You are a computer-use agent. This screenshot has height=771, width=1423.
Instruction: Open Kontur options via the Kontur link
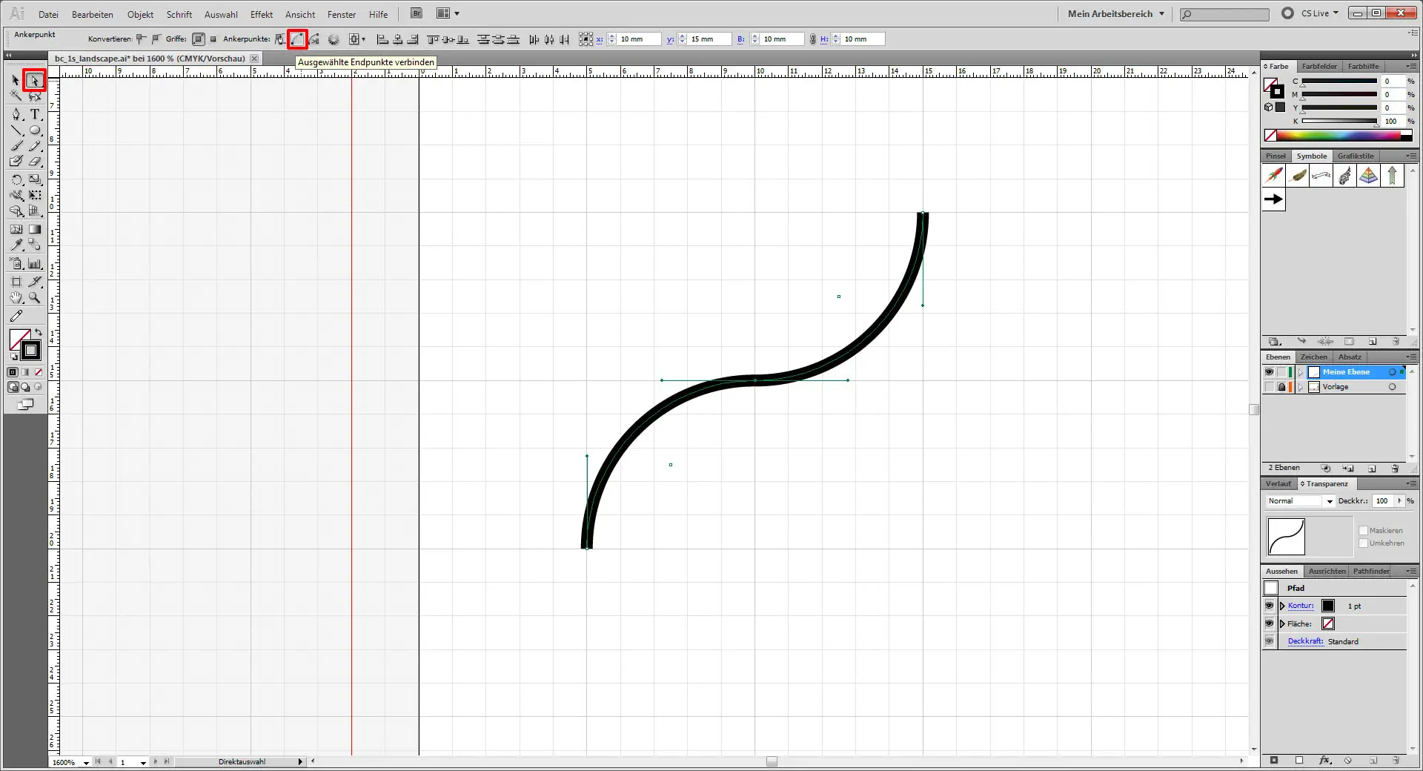(x=1299, y=605)
